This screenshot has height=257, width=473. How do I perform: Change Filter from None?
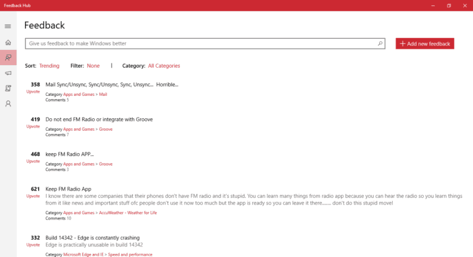click(93, 66)
